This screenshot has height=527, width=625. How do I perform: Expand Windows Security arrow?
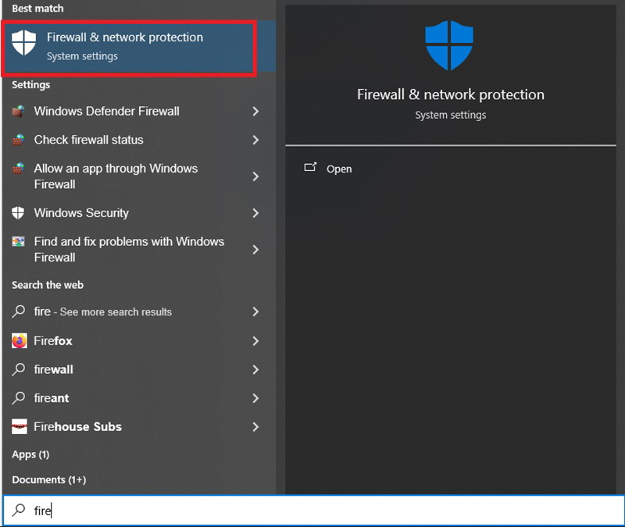point(255,213)
